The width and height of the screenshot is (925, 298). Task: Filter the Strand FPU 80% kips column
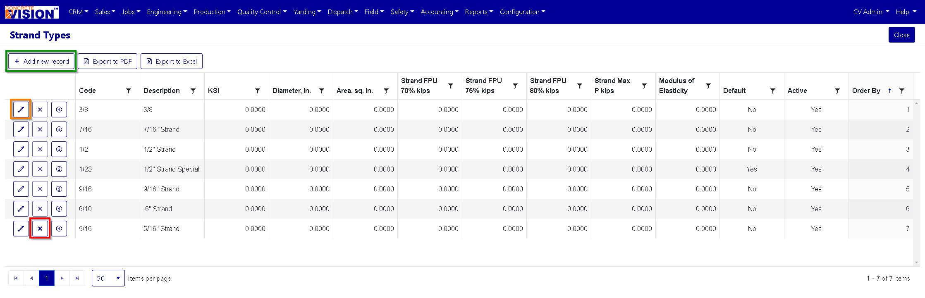[x=580, y=86]
